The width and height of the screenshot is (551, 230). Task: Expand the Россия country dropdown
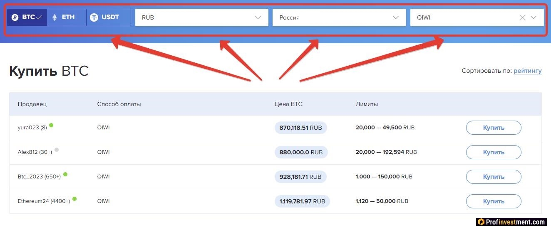339,17
